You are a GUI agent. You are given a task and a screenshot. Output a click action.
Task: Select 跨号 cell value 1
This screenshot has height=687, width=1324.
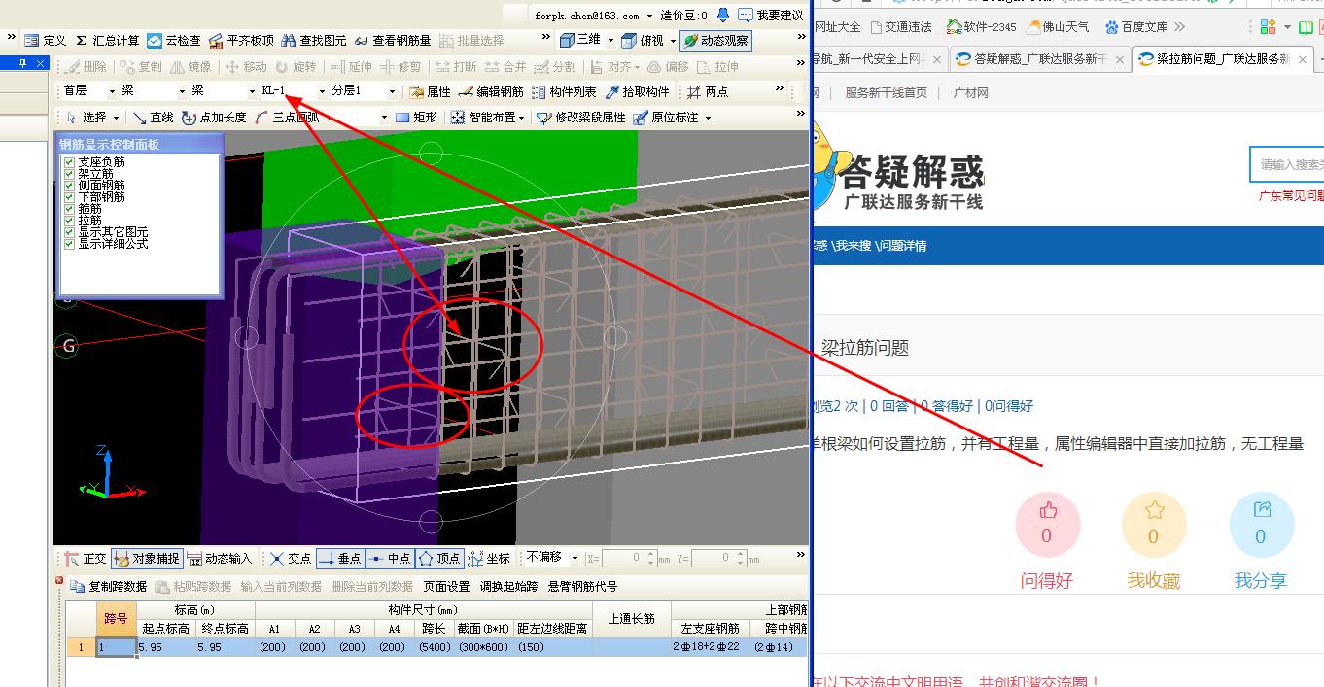[x=115, y=647]
